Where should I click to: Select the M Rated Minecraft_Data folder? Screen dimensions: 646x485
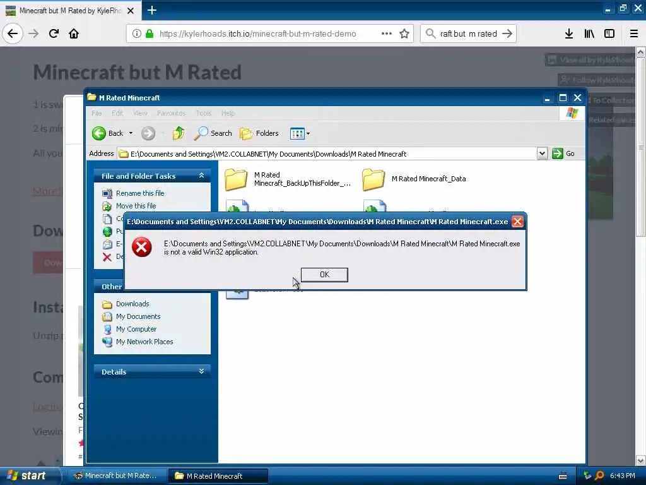414,179
